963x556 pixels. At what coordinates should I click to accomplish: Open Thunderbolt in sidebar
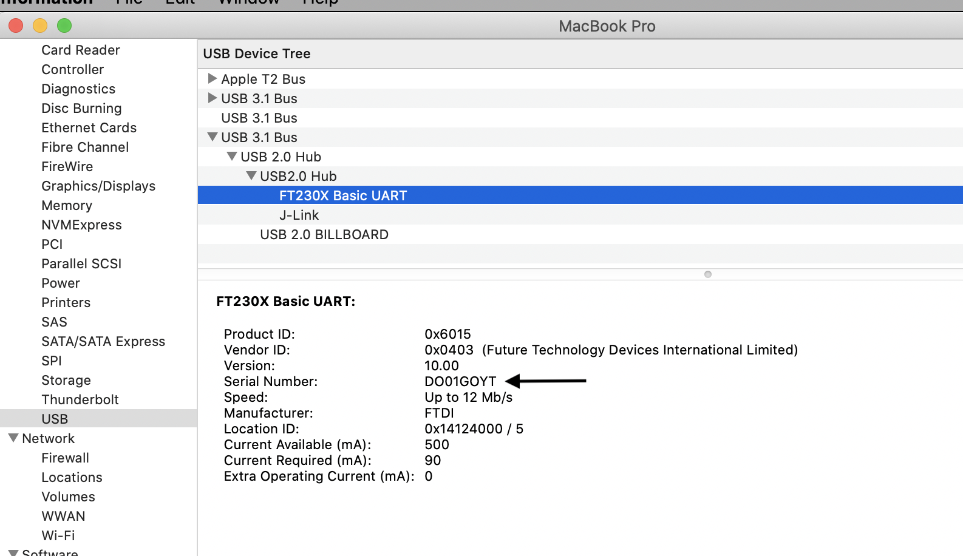coord(80,399)
